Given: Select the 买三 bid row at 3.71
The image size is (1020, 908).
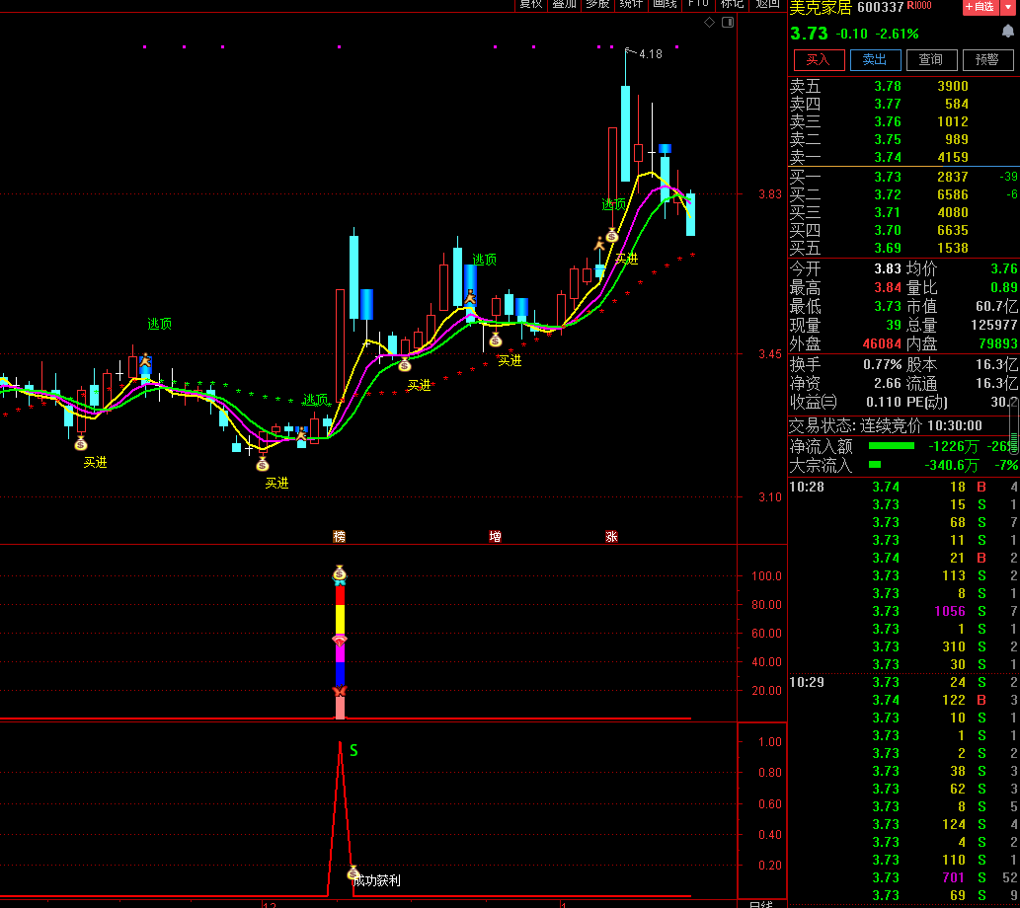Looking at the screenshot, I should tap(903, 212).
